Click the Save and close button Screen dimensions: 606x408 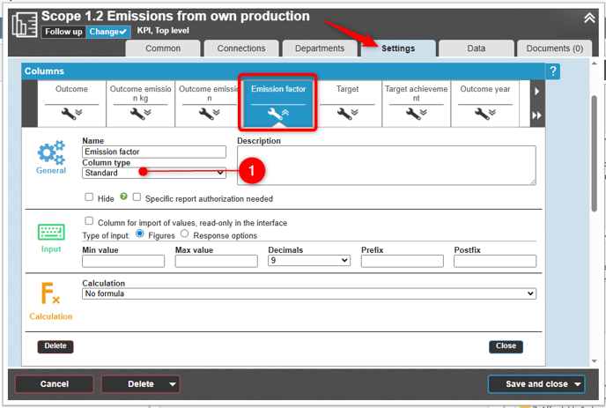pyautogui.click(x=536, y=384)
